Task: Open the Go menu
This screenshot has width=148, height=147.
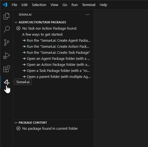Action: [65, 5]
